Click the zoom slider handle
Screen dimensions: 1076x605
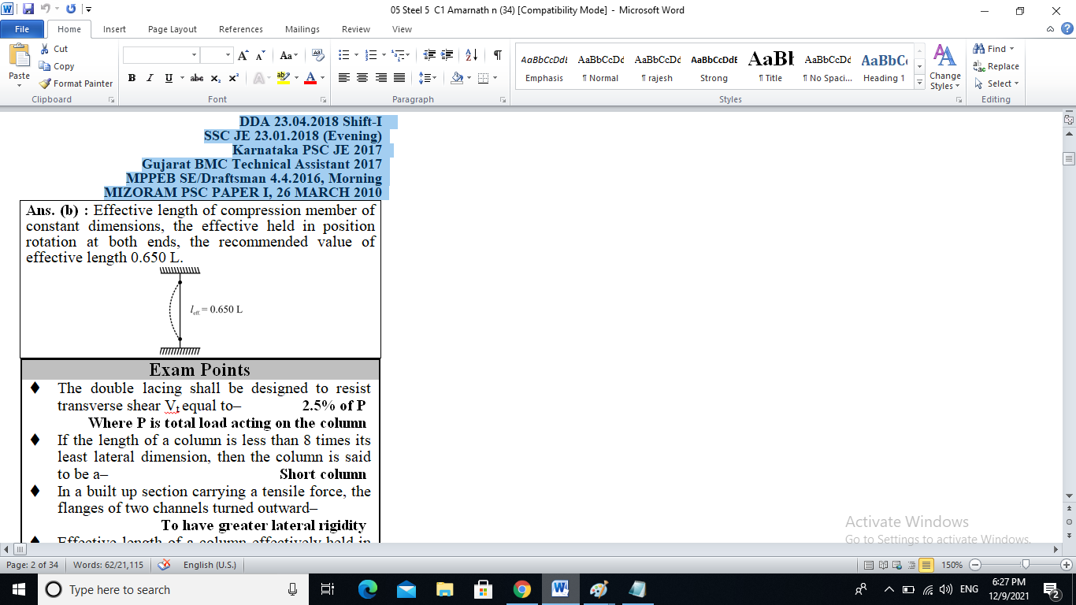[x=1025, y=565]
